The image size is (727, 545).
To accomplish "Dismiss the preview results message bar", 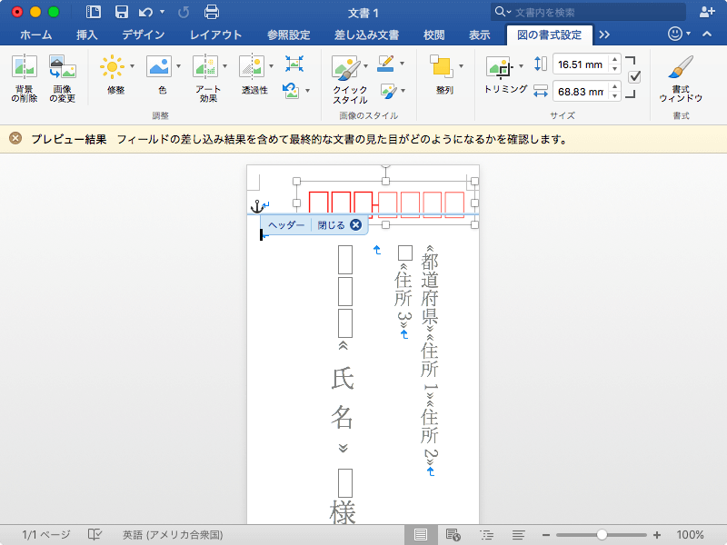I will coord(15,139).
